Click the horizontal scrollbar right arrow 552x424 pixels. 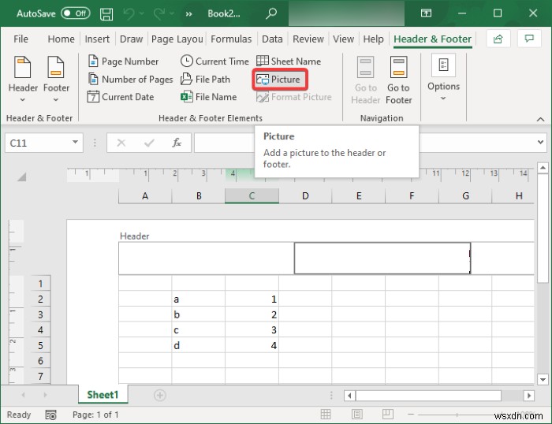pyautogui.click(x=529, y=396)
